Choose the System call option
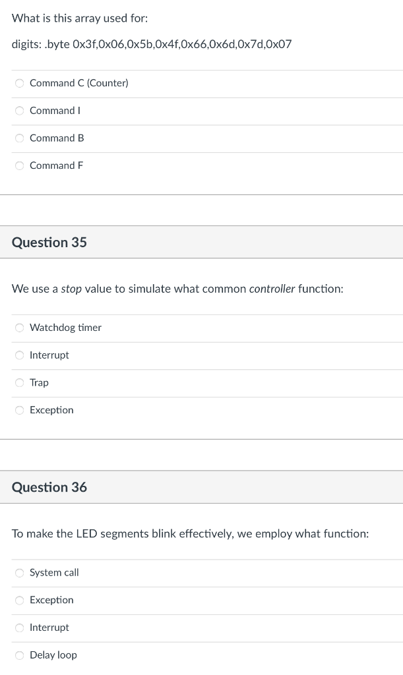 pos(20,573)
